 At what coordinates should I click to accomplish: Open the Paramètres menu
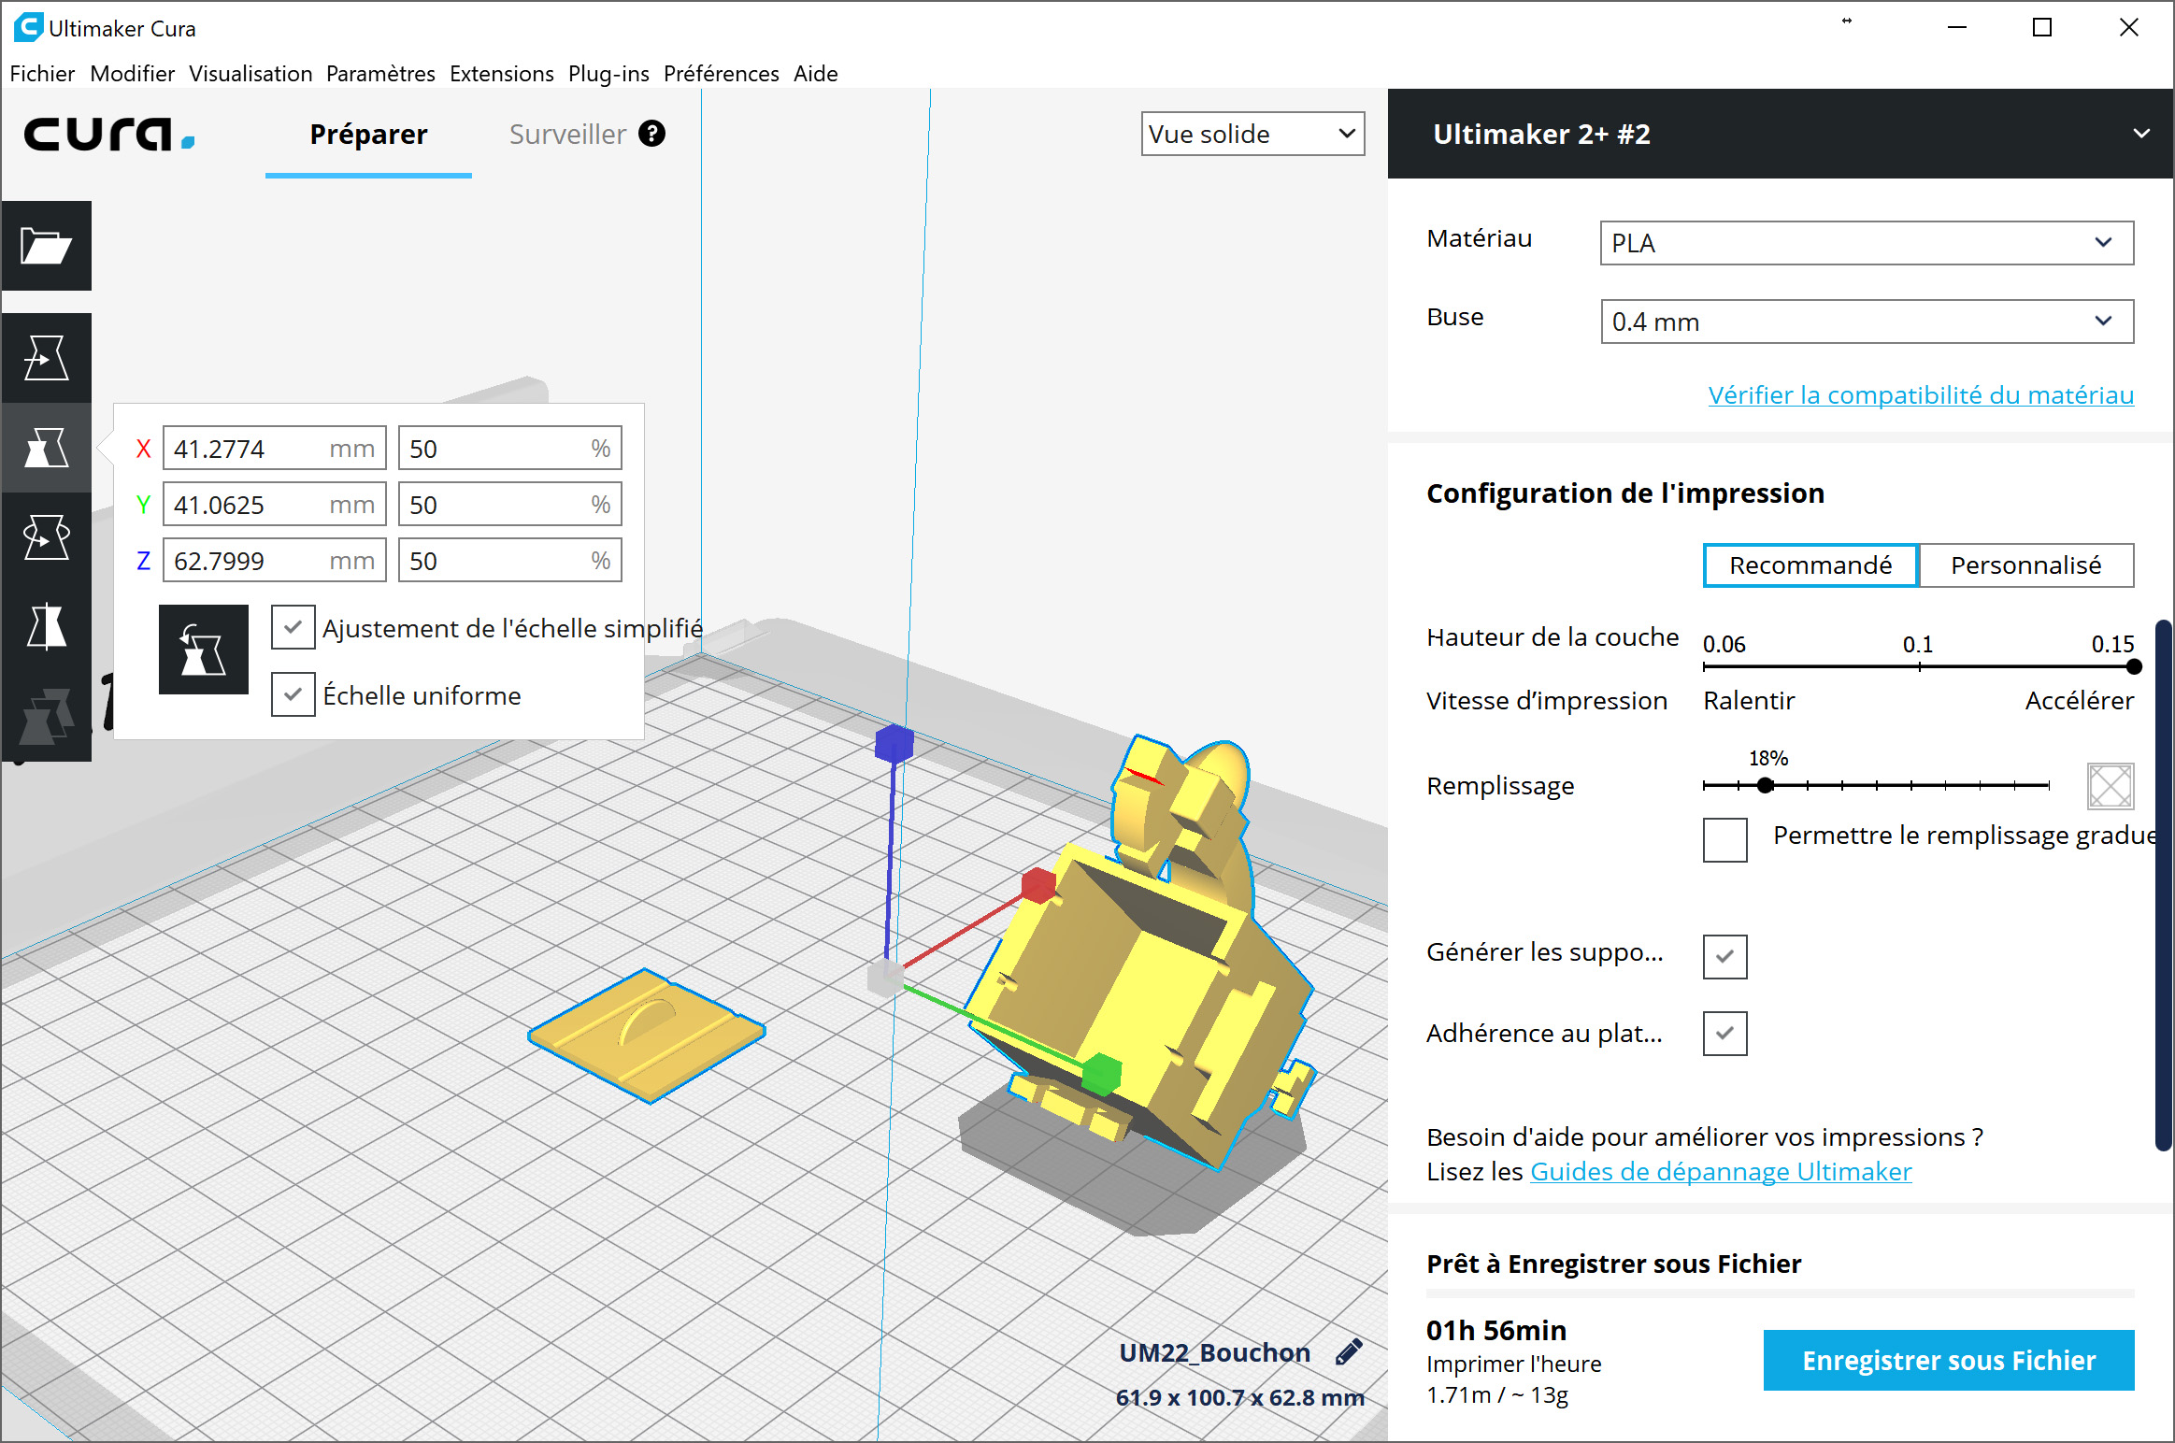(x=380, y=73)
